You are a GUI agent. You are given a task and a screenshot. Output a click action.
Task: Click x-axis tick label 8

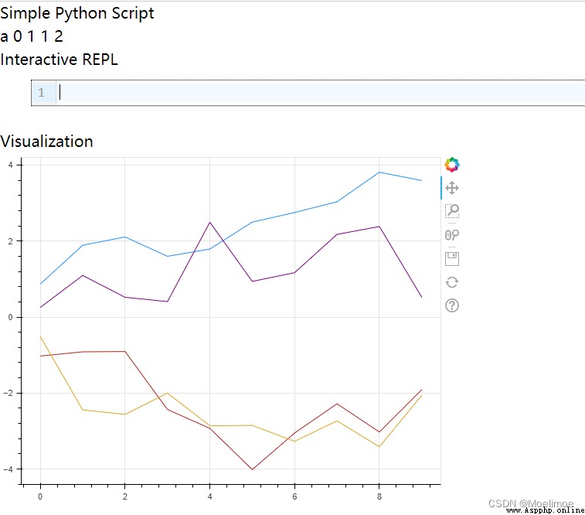[x=379, y=496]
